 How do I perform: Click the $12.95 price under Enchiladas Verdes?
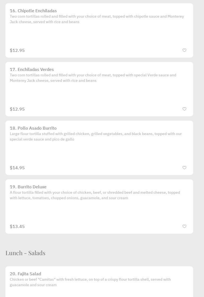(x=17, y=109)
